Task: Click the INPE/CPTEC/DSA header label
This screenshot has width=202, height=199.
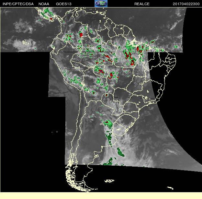Action: coord(18,4)
